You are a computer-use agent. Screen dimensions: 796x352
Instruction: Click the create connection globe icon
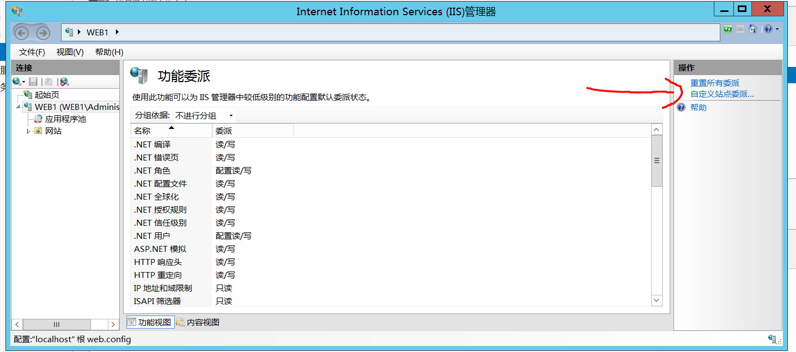16,82
